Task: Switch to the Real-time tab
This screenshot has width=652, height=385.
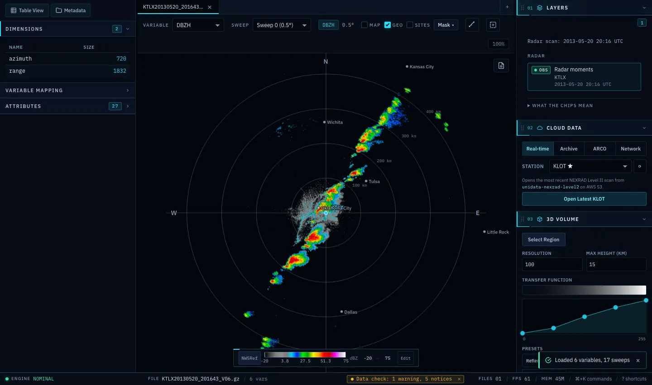Action: pos(537,149)
